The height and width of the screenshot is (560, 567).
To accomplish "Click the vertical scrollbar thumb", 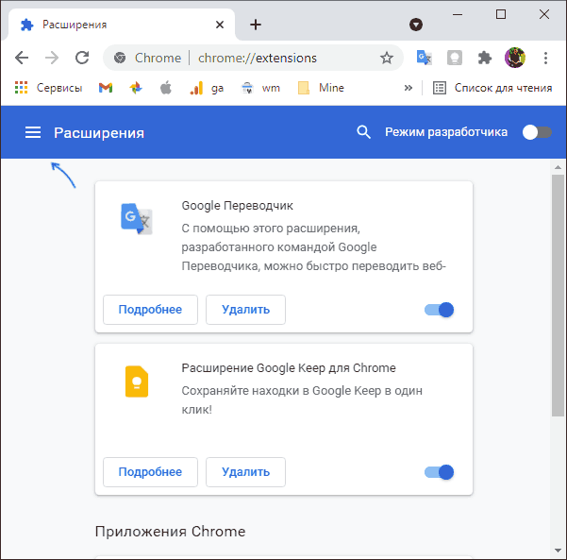I will [559, 296].
